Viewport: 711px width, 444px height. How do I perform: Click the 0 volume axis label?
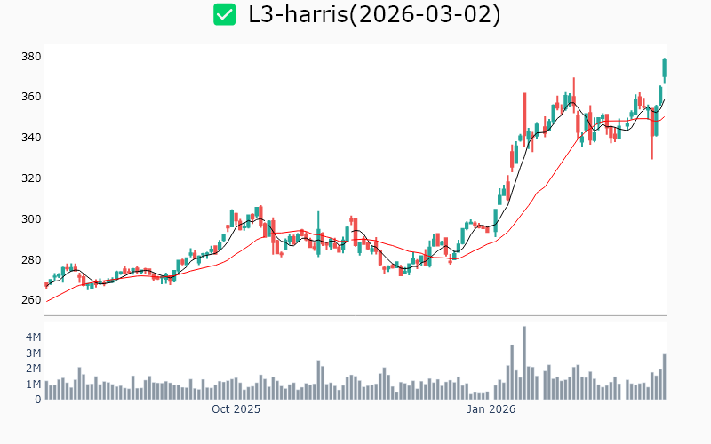click(x=37, y=400)
